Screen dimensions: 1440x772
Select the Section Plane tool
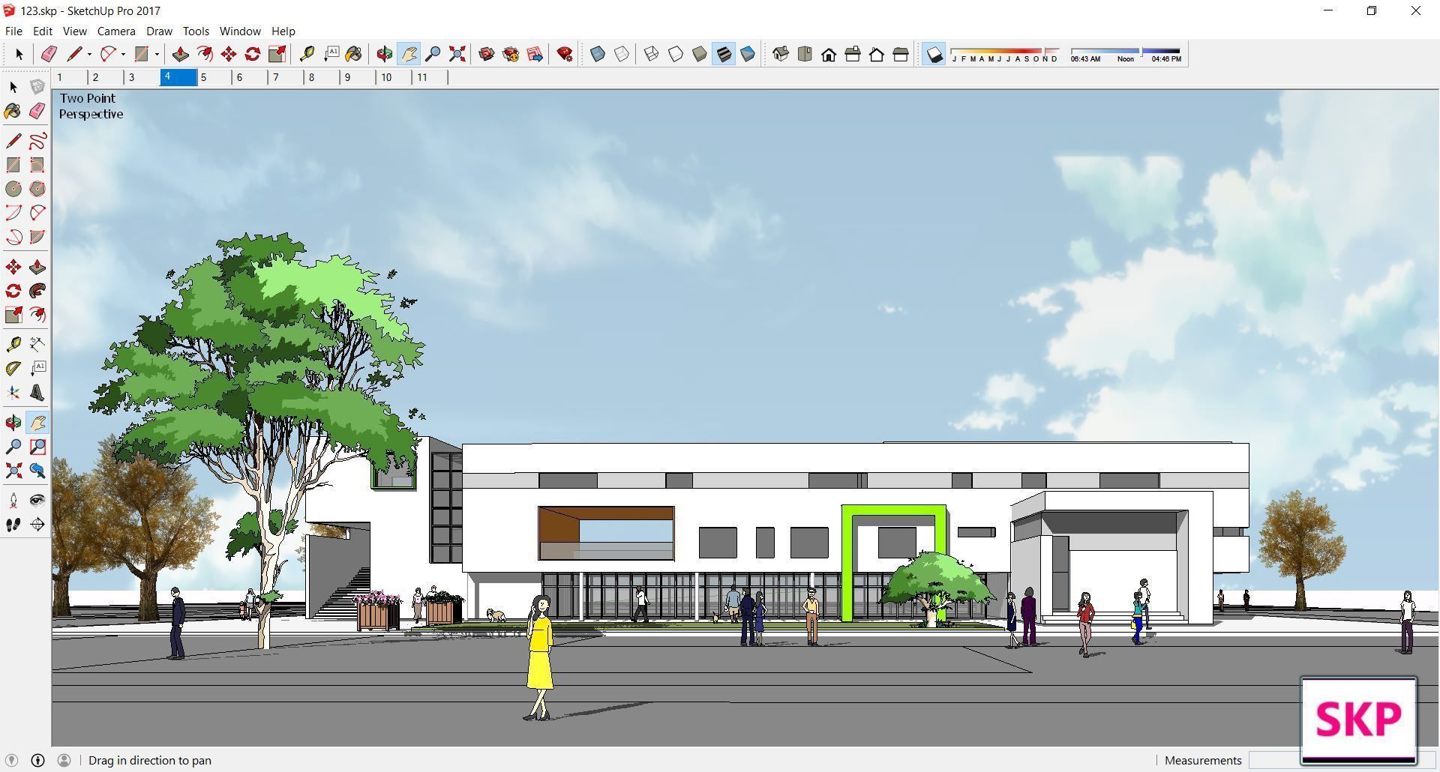(x=37, y=525)
